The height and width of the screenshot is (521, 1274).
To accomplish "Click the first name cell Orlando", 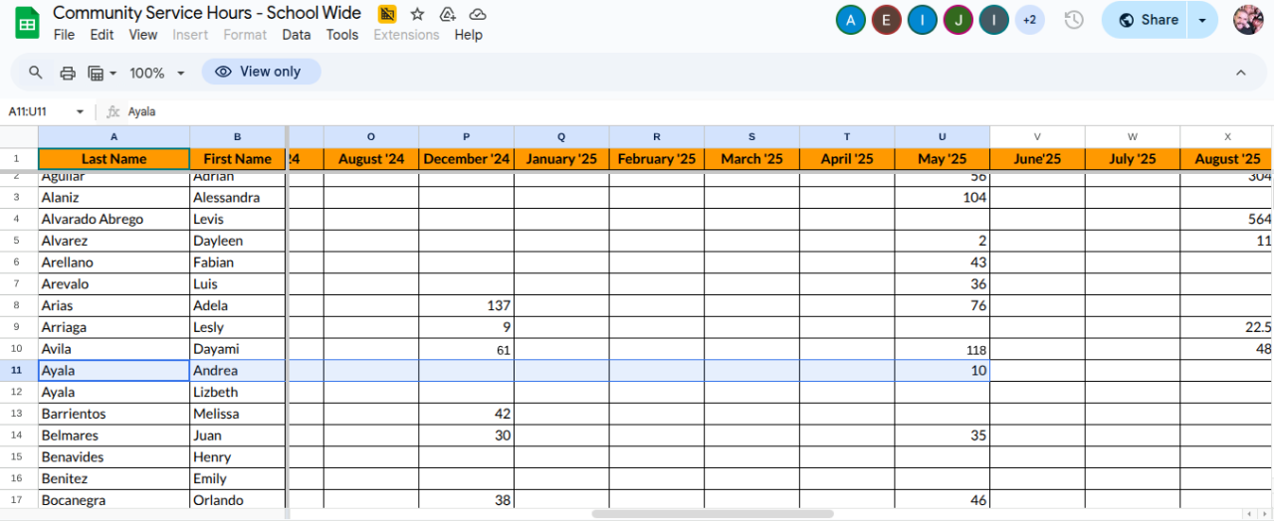I will point(237,500).
